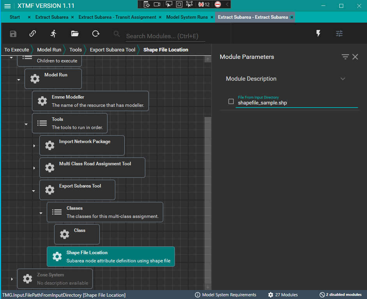Expand the Module Description section chevron
The width and height of the screenshot is (367, 299).
pos(343,79)
